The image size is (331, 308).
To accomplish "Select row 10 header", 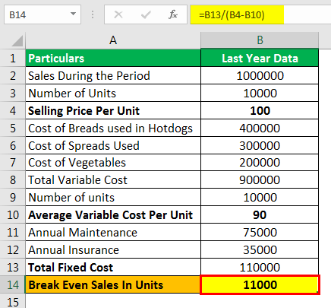I will [13, 214].
